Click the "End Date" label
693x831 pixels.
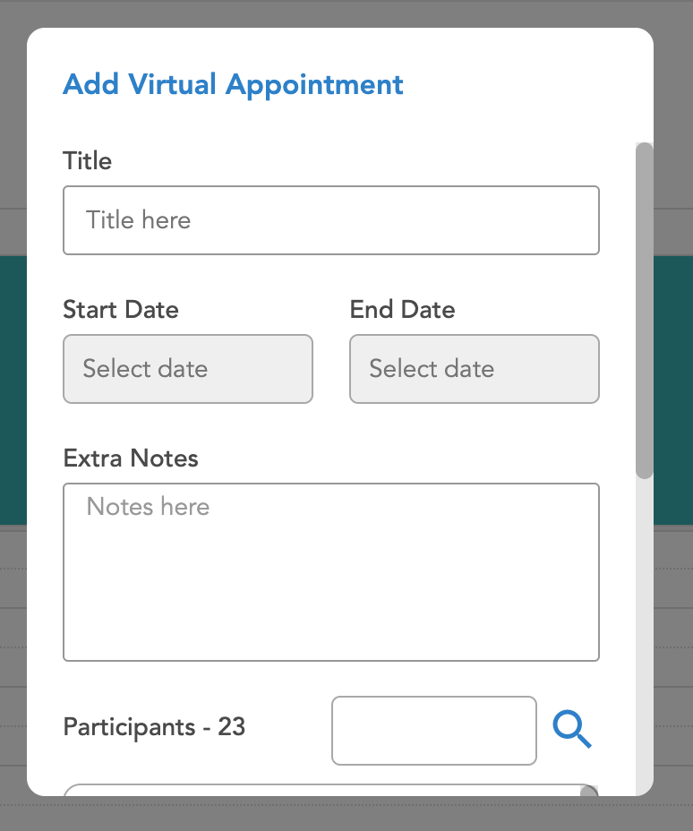[x=402, y=310]
